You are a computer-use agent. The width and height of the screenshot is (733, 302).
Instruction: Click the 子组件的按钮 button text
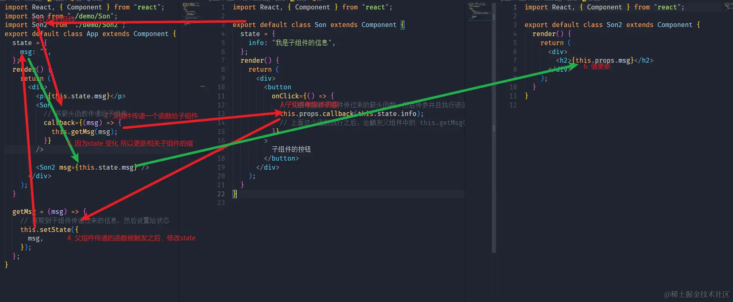click(x=292, y=149)
